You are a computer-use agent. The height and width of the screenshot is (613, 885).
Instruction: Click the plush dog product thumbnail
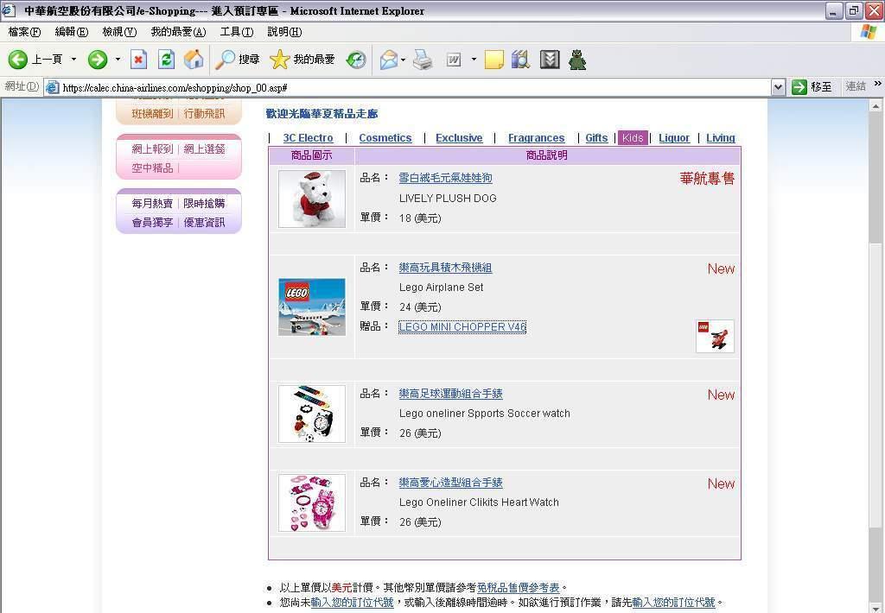312,199
